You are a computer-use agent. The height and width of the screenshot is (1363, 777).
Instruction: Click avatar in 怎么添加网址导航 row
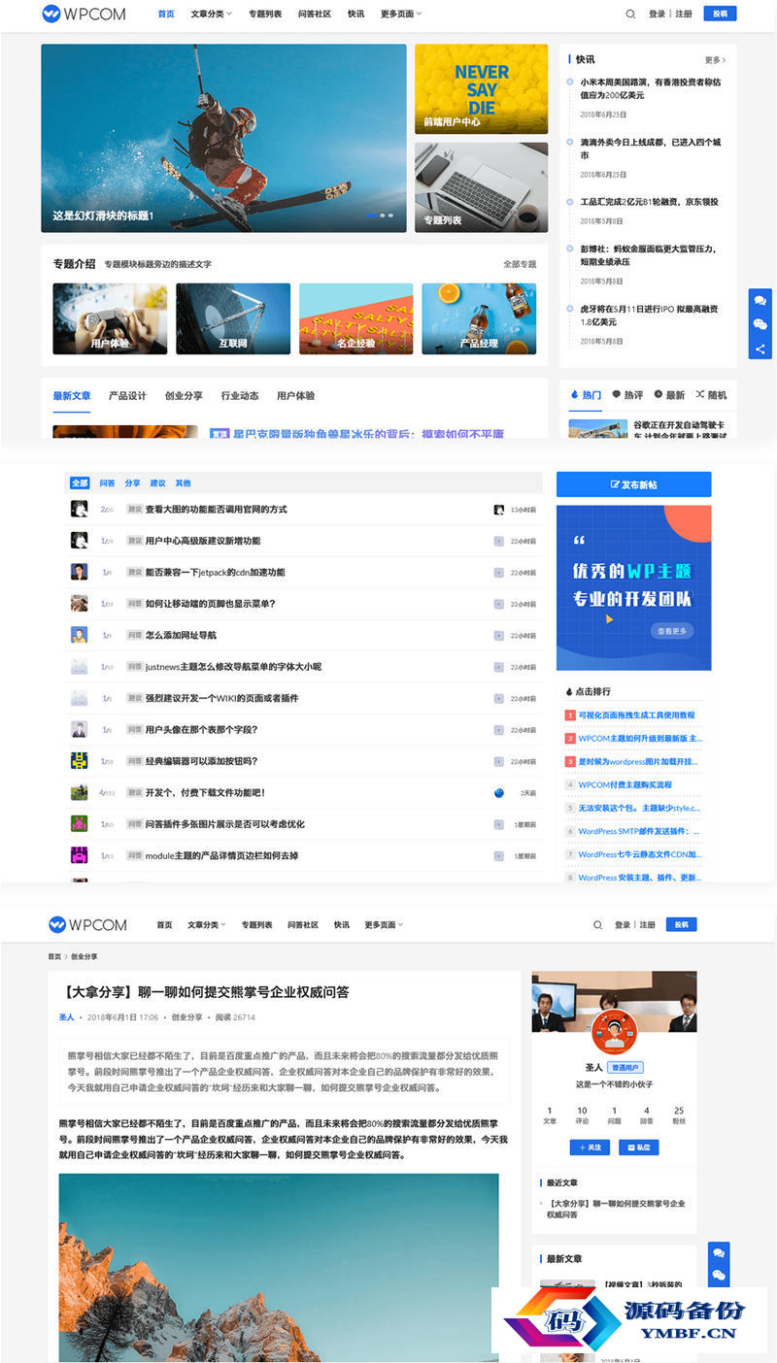coord(80,635)
